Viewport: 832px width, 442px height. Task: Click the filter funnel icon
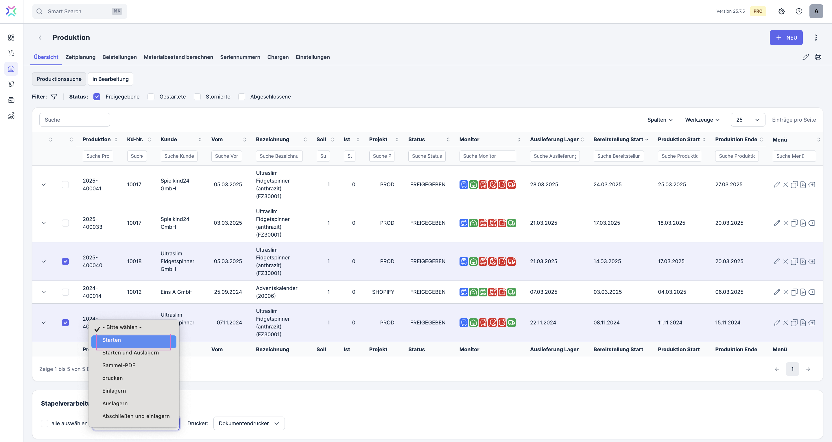(x=54, y=96)
